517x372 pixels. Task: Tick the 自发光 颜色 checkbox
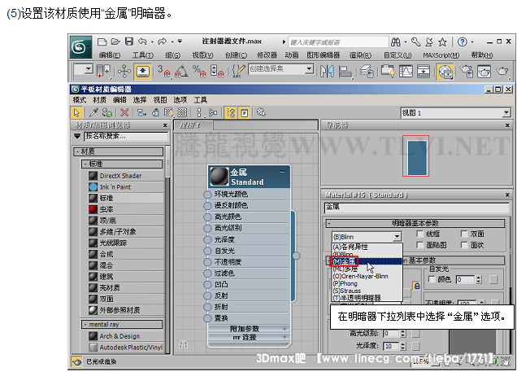pyautogui.click(x=432, y=279)
